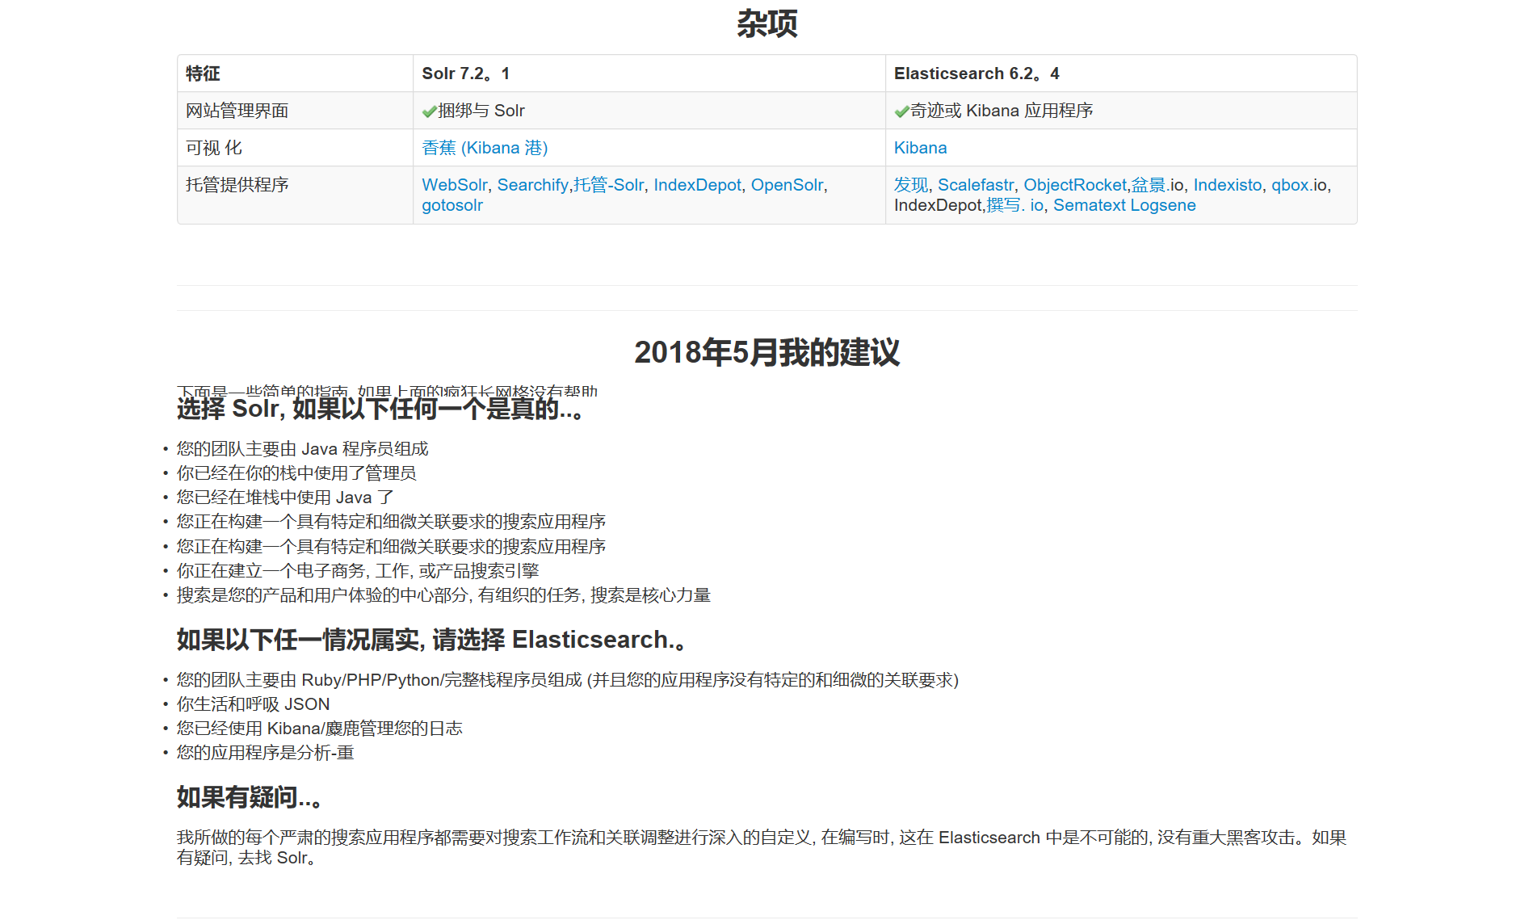This screenshot has width=1533, height=924.
Task: Click the 捆绑与 Solr cell text
Action: [x=481, y=111]
